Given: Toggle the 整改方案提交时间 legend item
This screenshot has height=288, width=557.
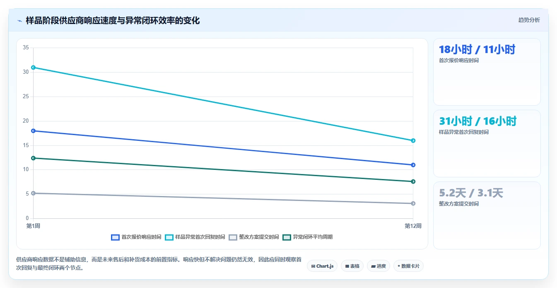Looking at the screenshot, I should pyautogui.click(x=254, y=237).
